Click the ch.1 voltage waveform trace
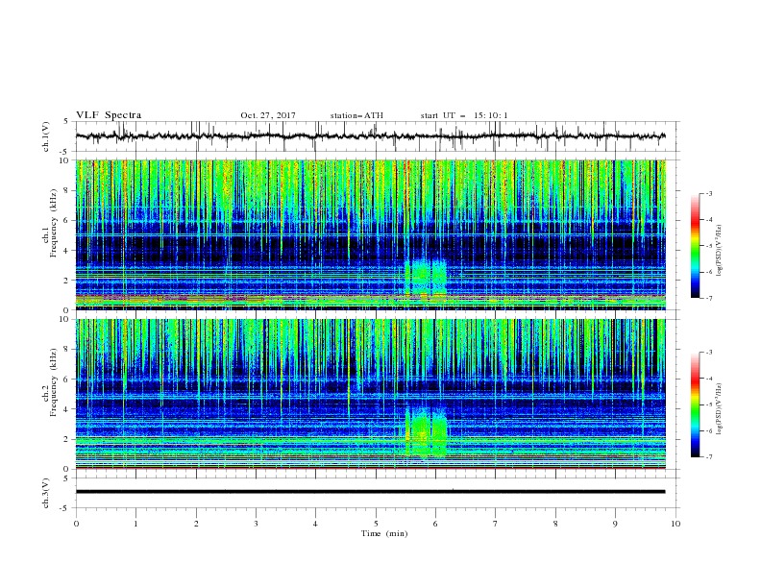This screenshot has height=588, width=761. 370,136
